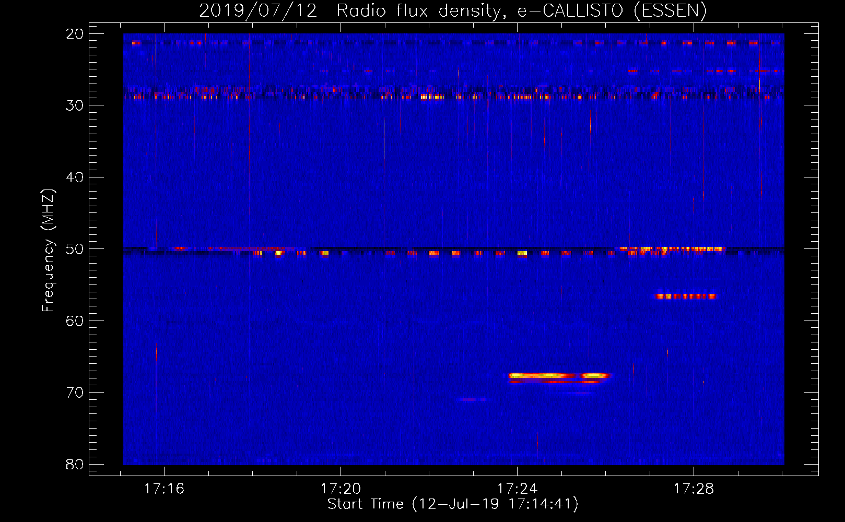Click the "Start Time (12-Jul-19 17:14:41)" label
The width and height of the screenshot is (845, 522).
coord(453,504)
